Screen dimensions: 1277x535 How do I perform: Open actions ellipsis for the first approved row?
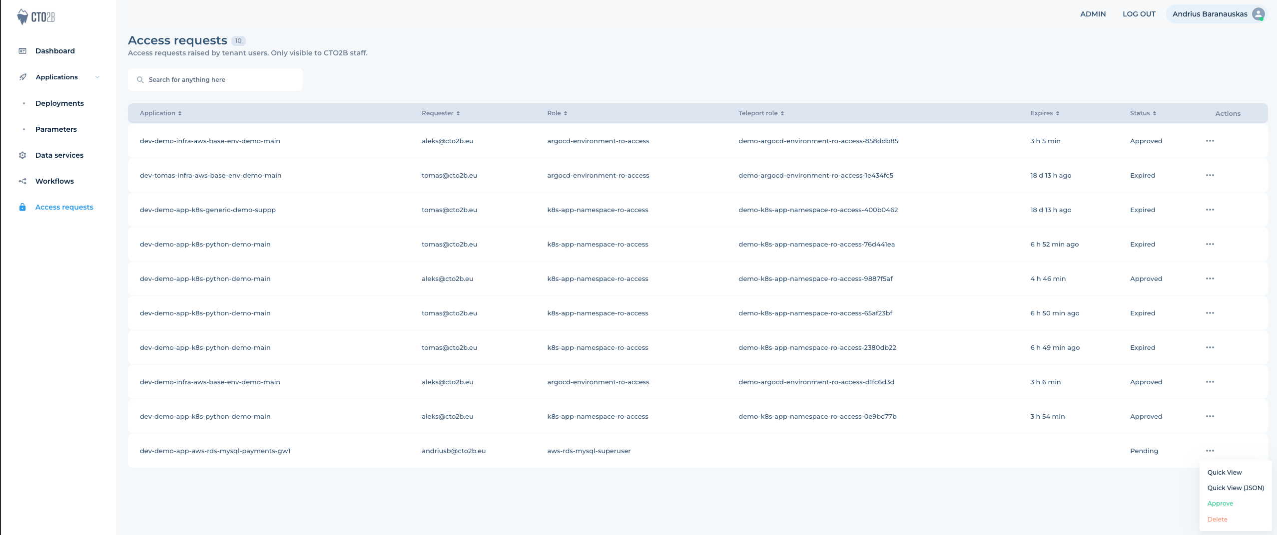[1210, 141]
